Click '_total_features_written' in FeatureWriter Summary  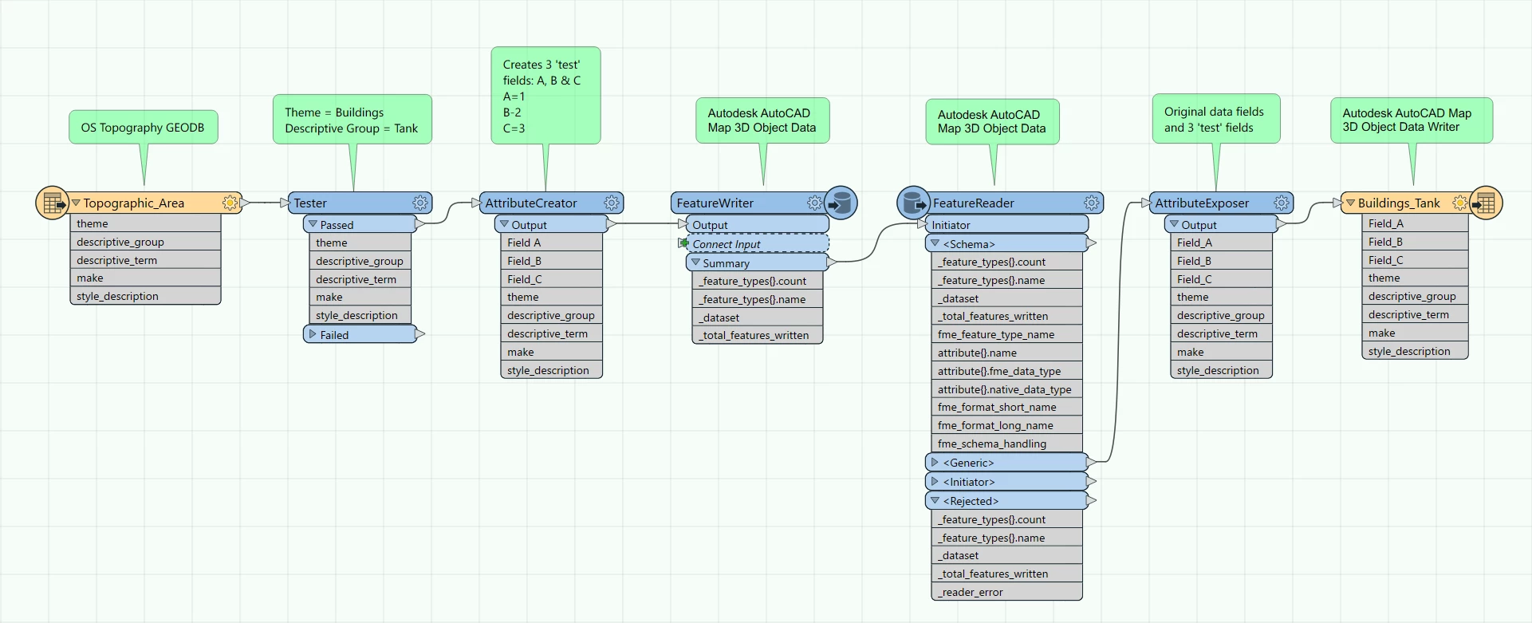[x=757, y=335]
